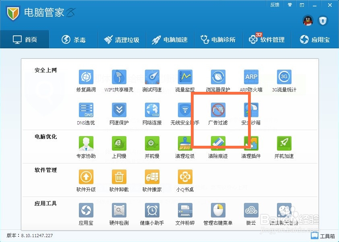Open 专家协助 expert help
The image size is (339, 242).
(86, 147)
